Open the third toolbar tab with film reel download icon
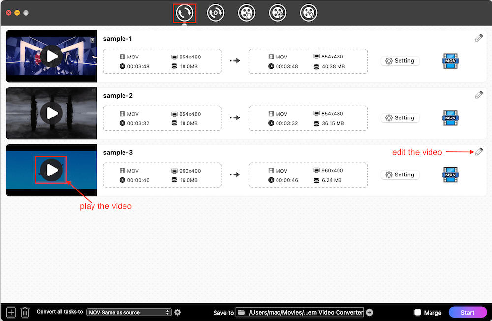The width and height of the screenshot is (492, 321). [246, 13]
